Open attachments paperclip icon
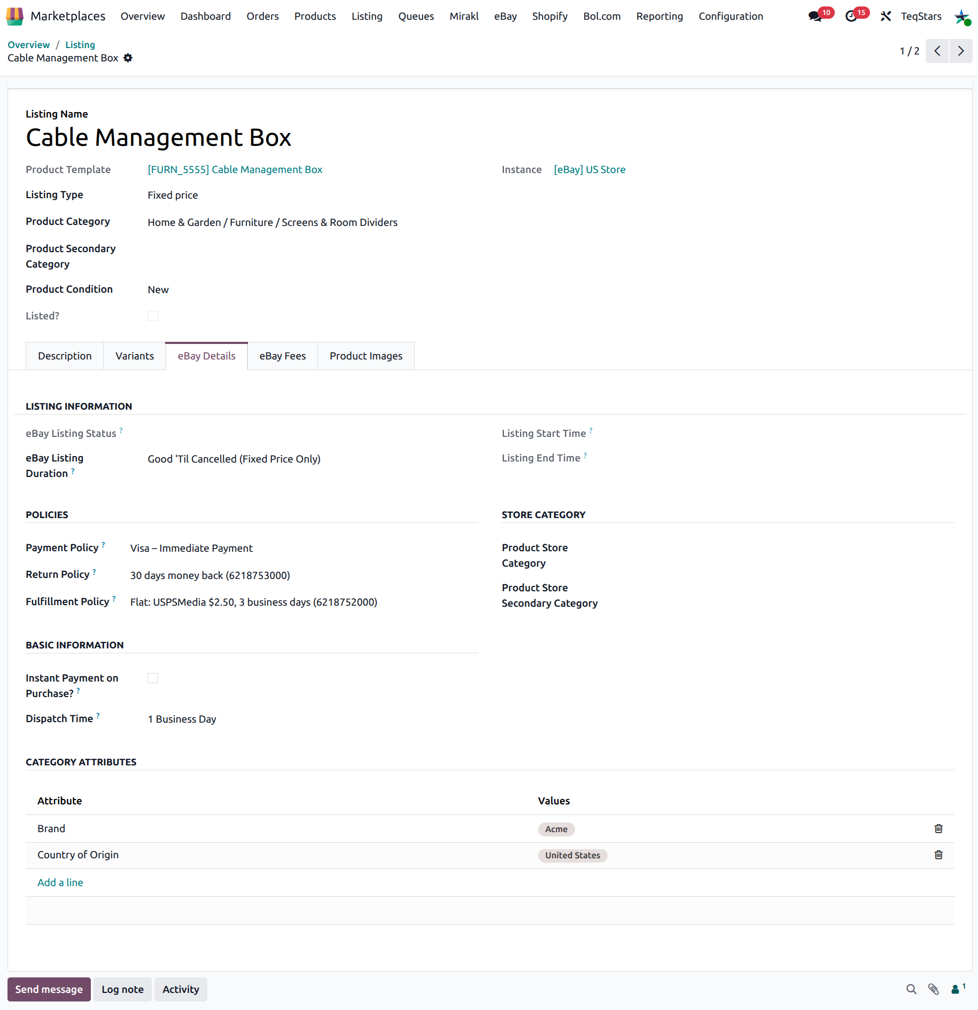 tap(933, 989)
